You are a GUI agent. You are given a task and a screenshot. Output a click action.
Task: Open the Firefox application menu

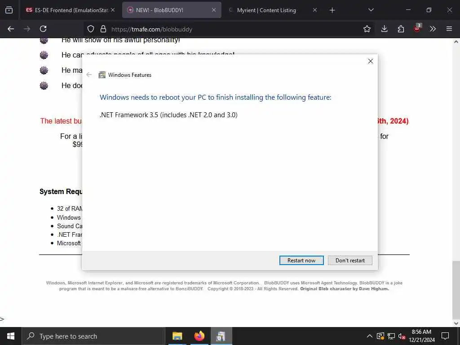[x=449, y=29]
